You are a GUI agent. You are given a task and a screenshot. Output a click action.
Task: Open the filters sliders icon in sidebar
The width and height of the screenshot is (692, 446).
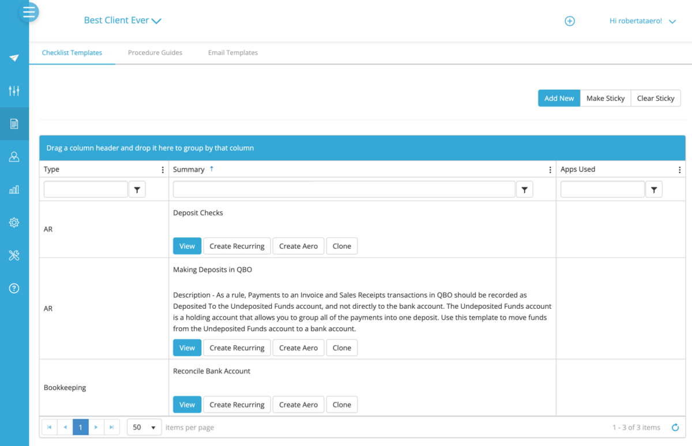(x=14, y=90)
